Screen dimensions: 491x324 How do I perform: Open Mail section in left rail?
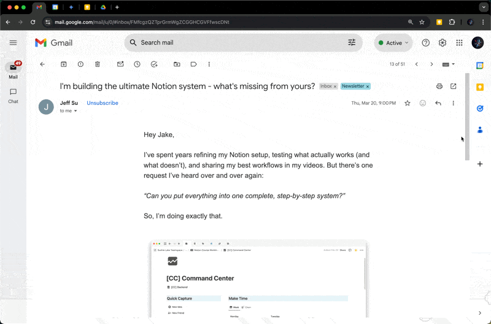(13, 71)
